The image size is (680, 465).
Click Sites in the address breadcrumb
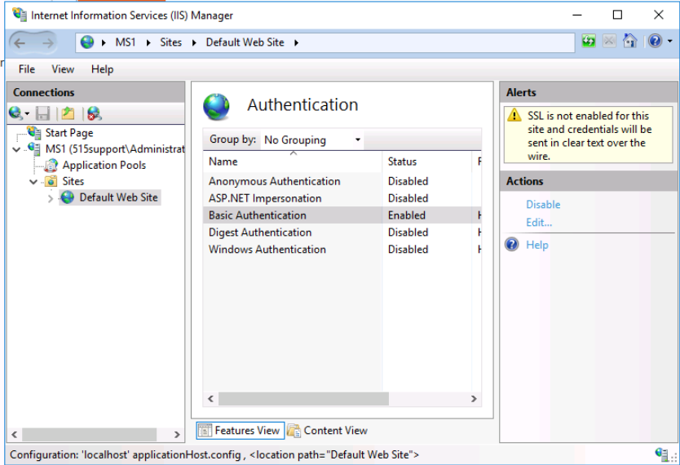coord(171,42)
